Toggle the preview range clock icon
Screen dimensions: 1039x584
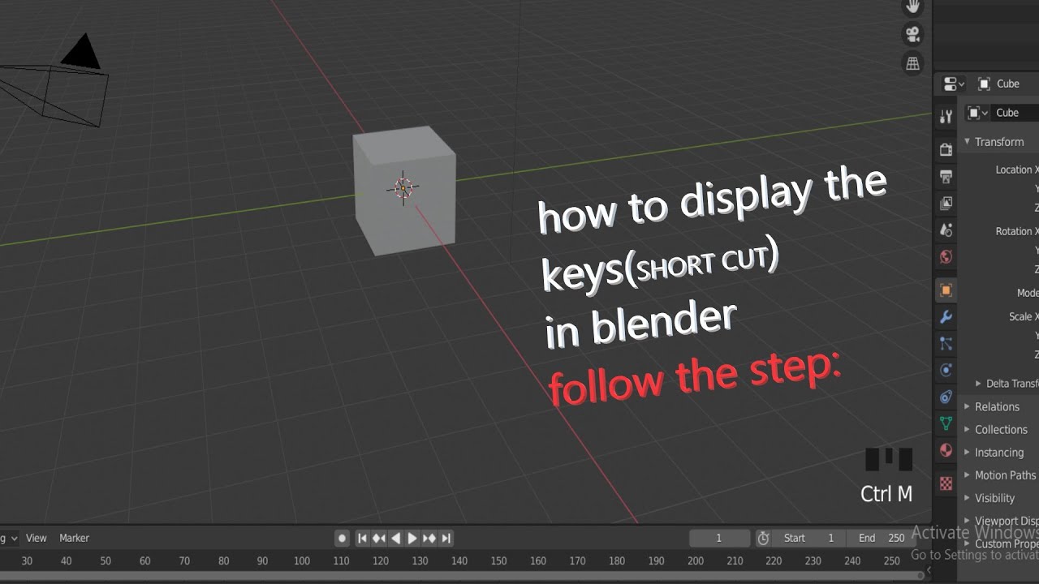[763, 538]
